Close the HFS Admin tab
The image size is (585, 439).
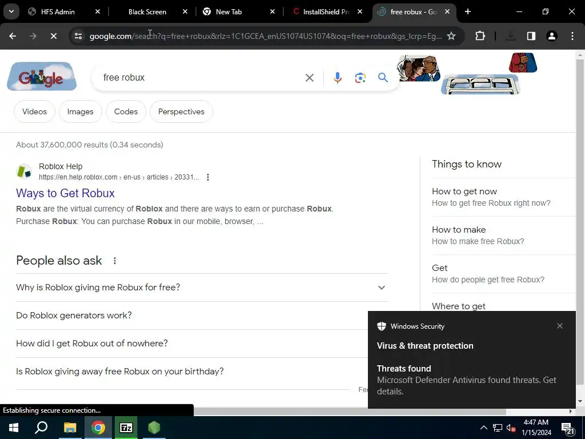click(97, 12)
